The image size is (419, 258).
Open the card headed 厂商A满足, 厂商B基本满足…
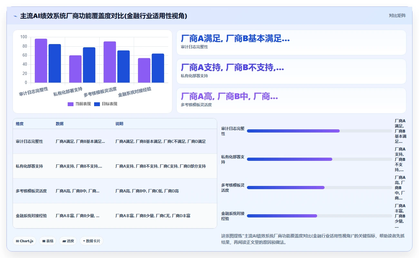point(291,42)
